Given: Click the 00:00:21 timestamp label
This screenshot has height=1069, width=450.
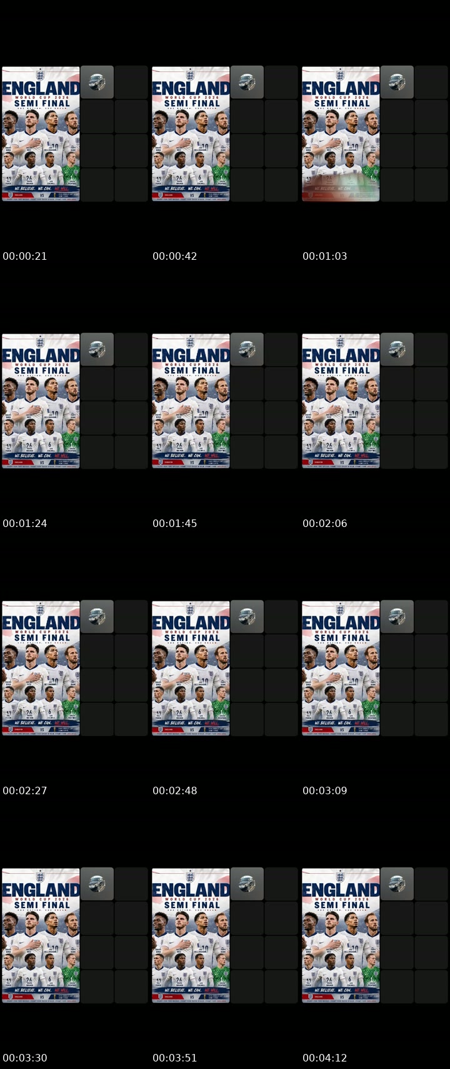Looking at the screenshot, I should tap(25, 256).
